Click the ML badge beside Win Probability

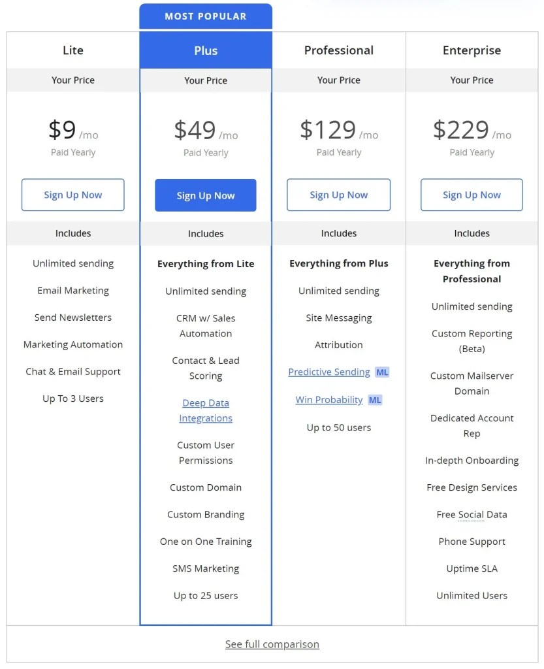pyautogui.click(x=375, y=400)
